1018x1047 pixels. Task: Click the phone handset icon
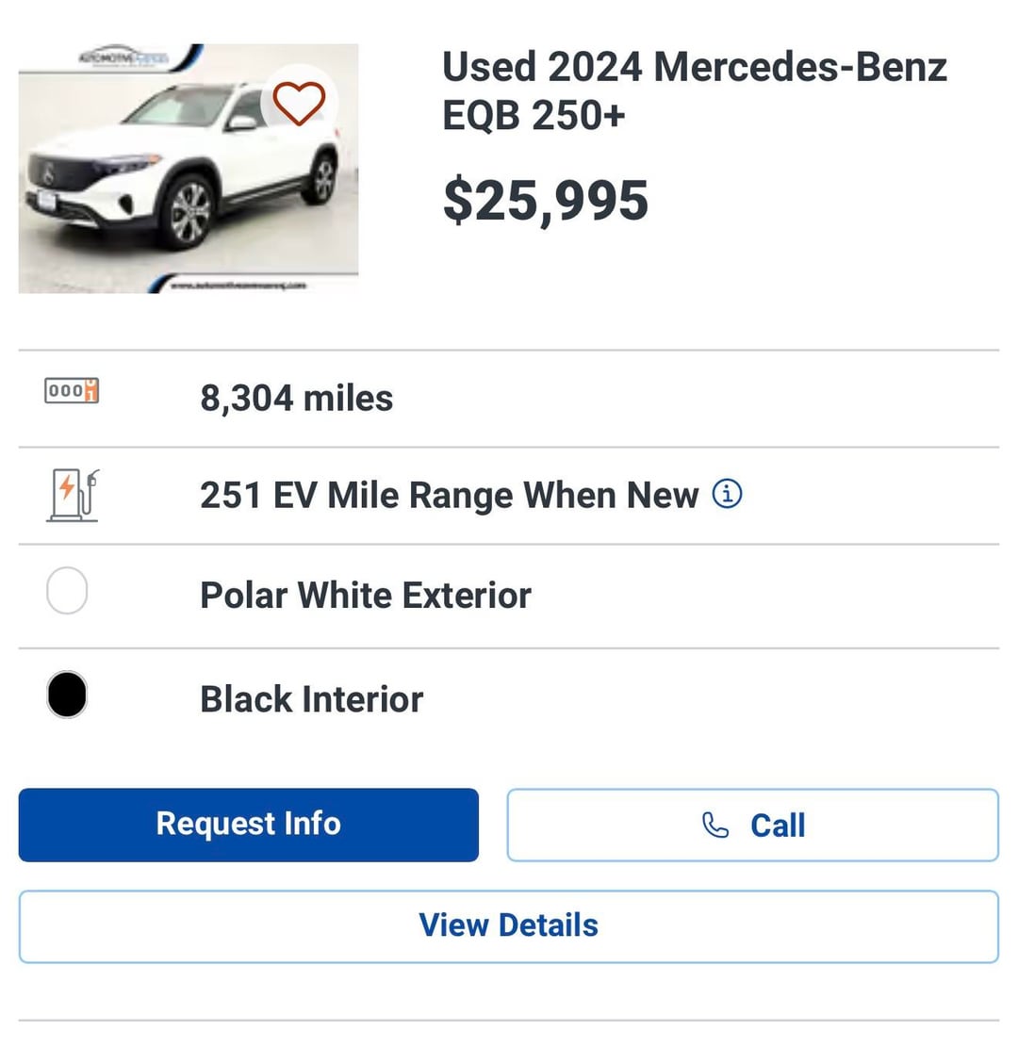715,826
